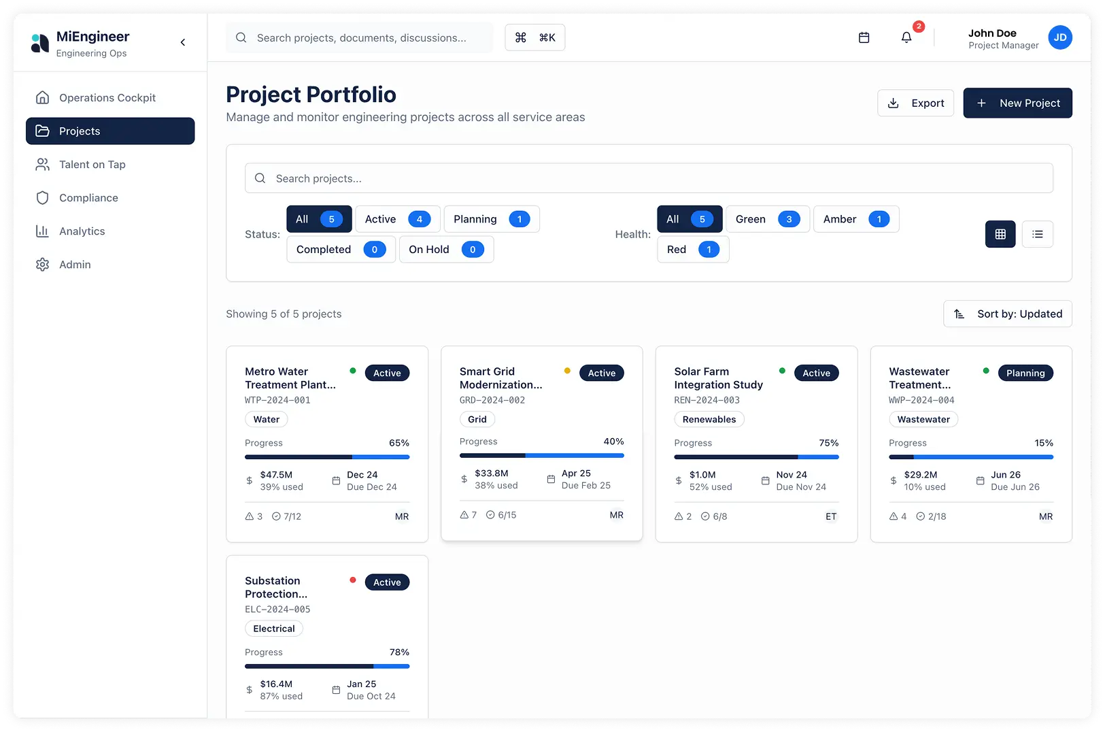1105x732 pixels.
Task: Switch to list view layout
Action: (1037, 234)
